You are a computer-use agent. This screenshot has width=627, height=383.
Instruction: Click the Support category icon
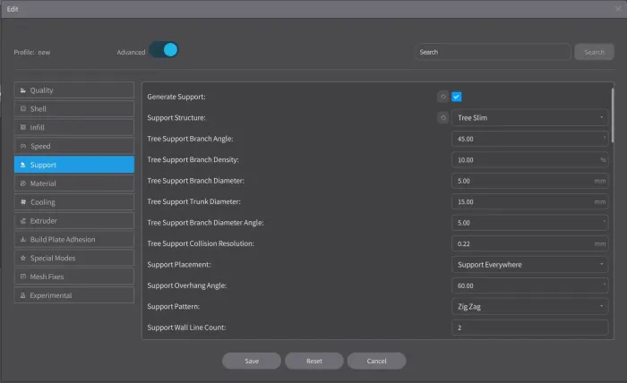click(x=23, y=165)
